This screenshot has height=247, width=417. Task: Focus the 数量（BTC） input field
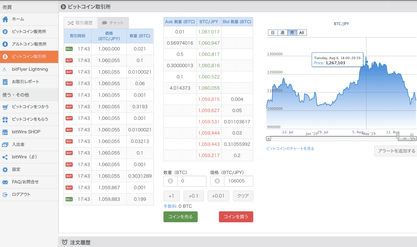point(192,181)
